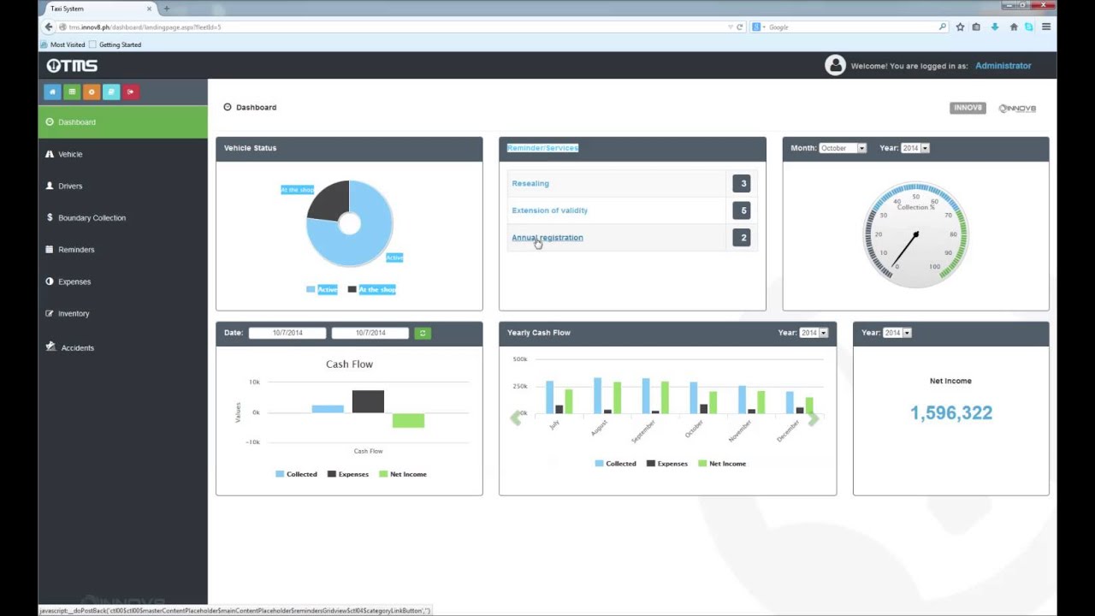Open the Resealing reminder link
Screen dimensions: 1095x616
tap(530, 183)
